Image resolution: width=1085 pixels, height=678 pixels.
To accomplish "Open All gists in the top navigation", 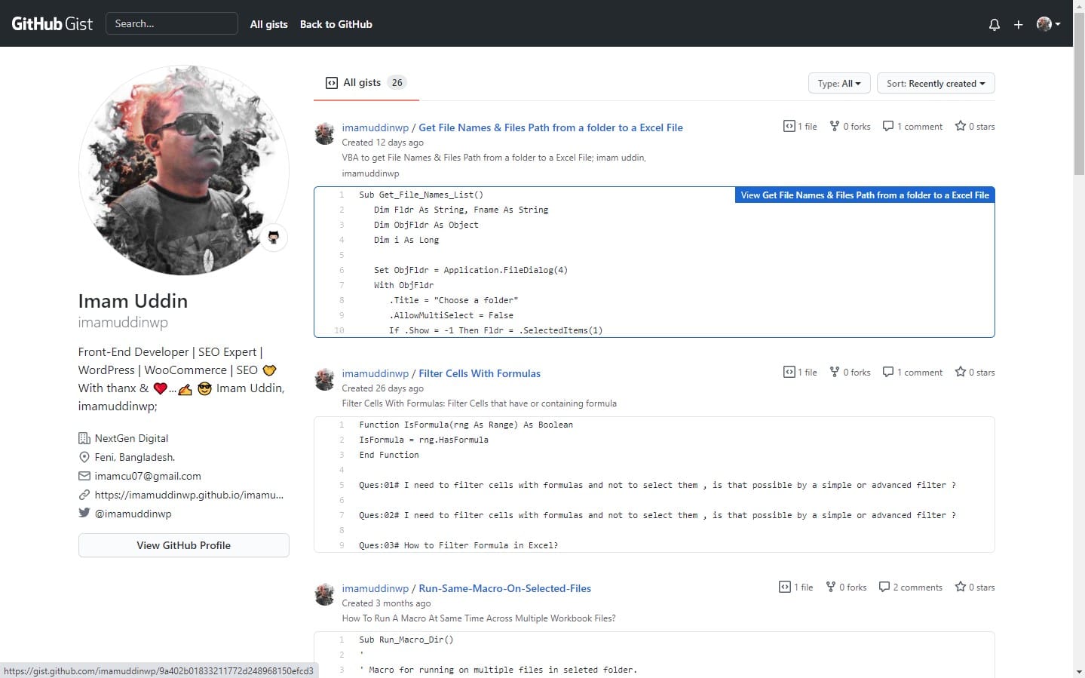I will click(x=269, y=24).
